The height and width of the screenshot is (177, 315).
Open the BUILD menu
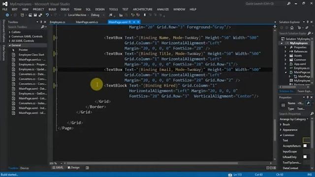click(x=52, y=9)
